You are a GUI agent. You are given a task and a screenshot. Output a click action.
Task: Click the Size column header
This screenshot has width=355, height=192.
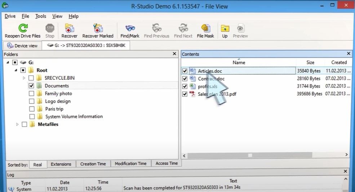click(x=310, y=62)
